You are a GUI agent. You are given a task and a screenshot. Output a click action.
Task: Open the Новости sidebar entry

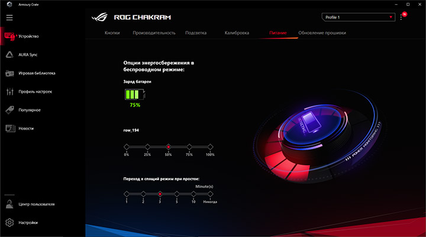coord(26,129)
